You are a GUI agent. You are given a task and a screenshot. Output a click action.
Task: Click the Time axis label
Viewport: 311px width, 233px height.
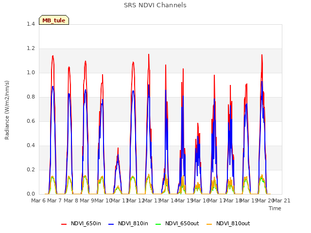(275, 208)
